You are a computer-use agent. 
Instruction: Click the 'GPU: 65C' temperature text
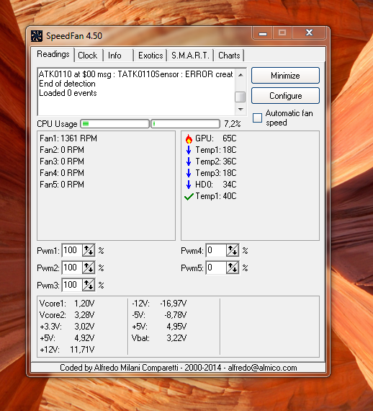click(x=216, y=138)
